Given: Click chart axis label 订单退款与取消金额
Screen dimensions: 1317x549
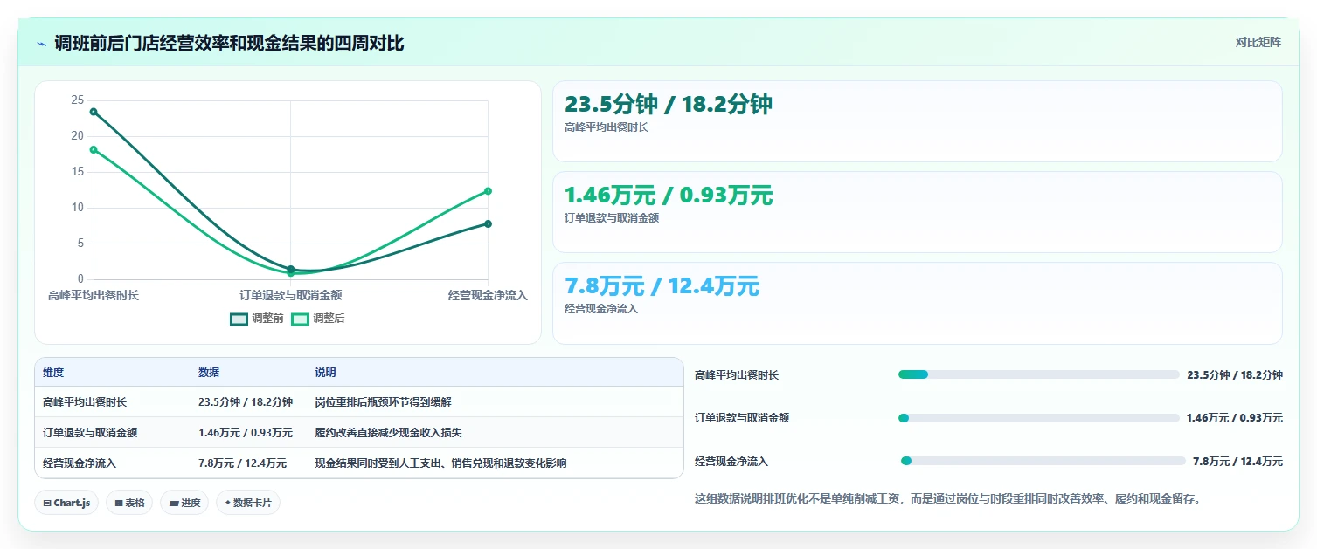Looking at the screenshot, I should (x=291, y=296).
